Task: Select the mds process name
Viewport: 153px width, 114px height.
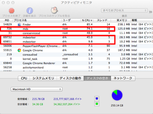Action: point(25,29)
